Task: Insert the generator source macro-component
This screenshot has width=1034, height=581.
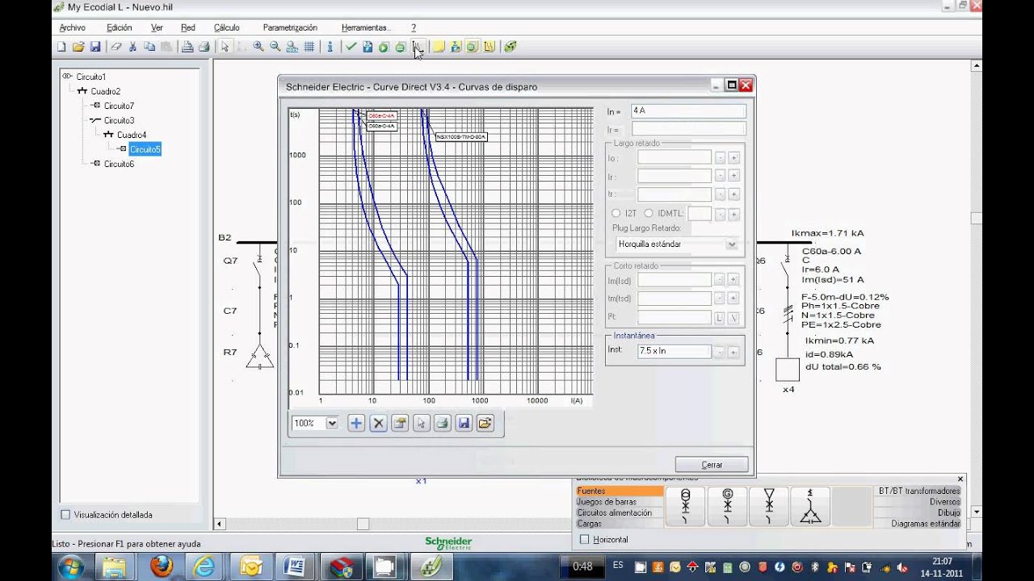Action: click(727, 506)
